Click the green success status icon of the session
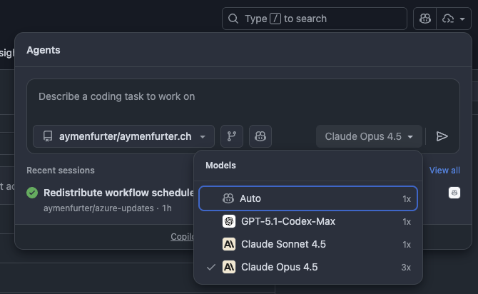 pyautogui.click(x=32, y=193)
